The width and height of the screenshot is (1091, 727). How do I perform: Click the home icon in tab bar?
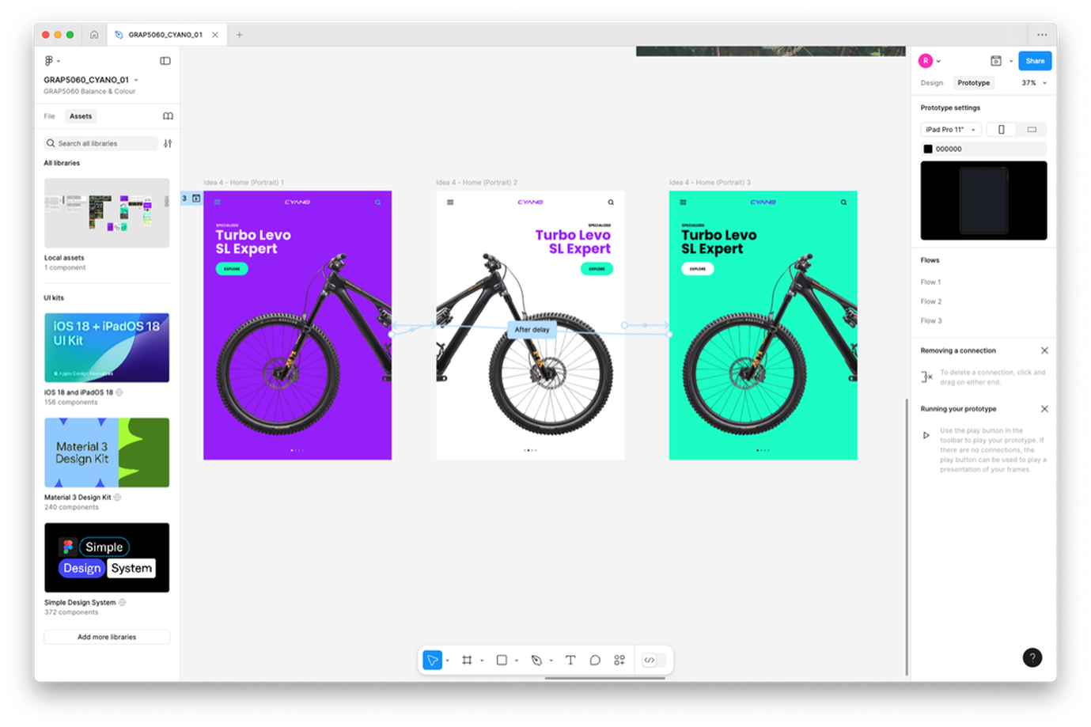tap(94, 35)
